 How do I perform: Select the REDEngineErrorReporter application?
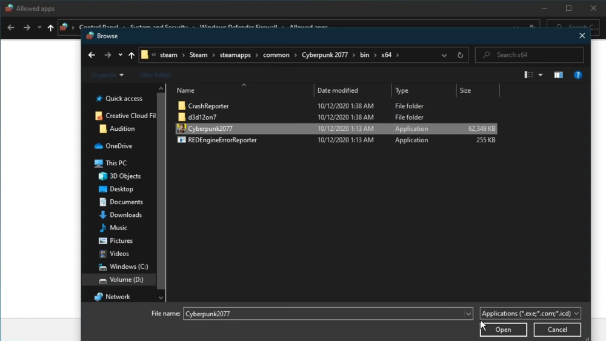tap(222, 140)
